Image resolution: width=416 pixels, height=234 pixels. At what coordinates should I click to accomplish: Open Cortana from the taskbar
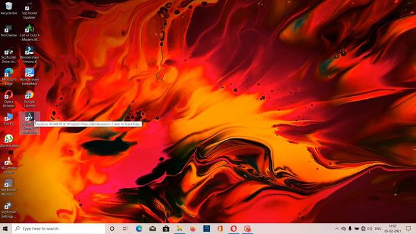point(112,228)
